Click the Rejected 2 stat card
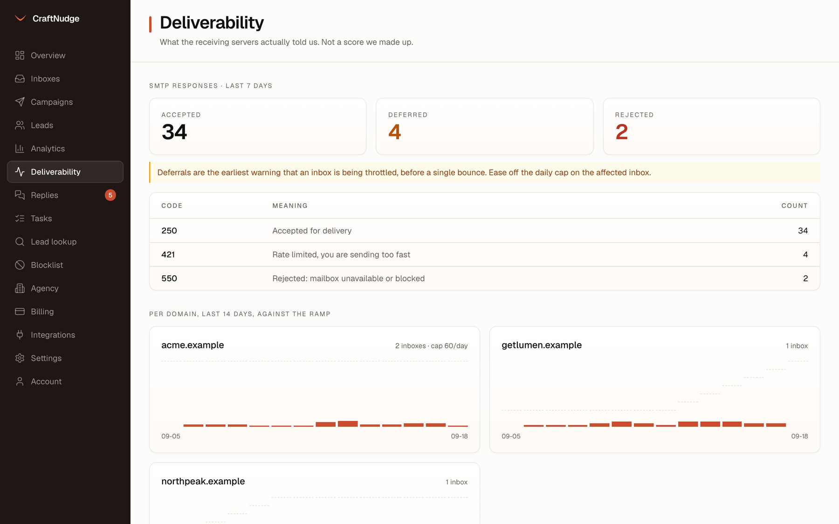 click(x=711, y=126)
